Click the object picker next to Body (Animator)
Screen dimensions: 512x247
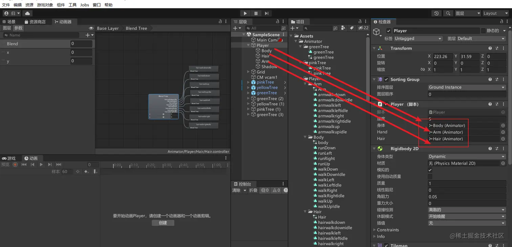pos(503,125)
